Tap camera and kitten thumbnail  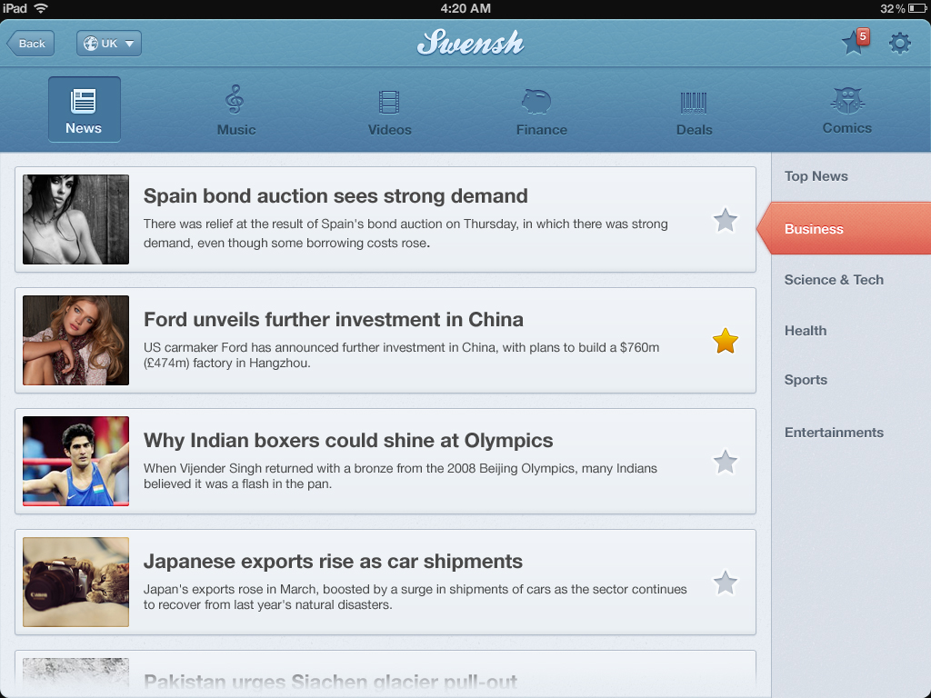[x=76, y=583]
